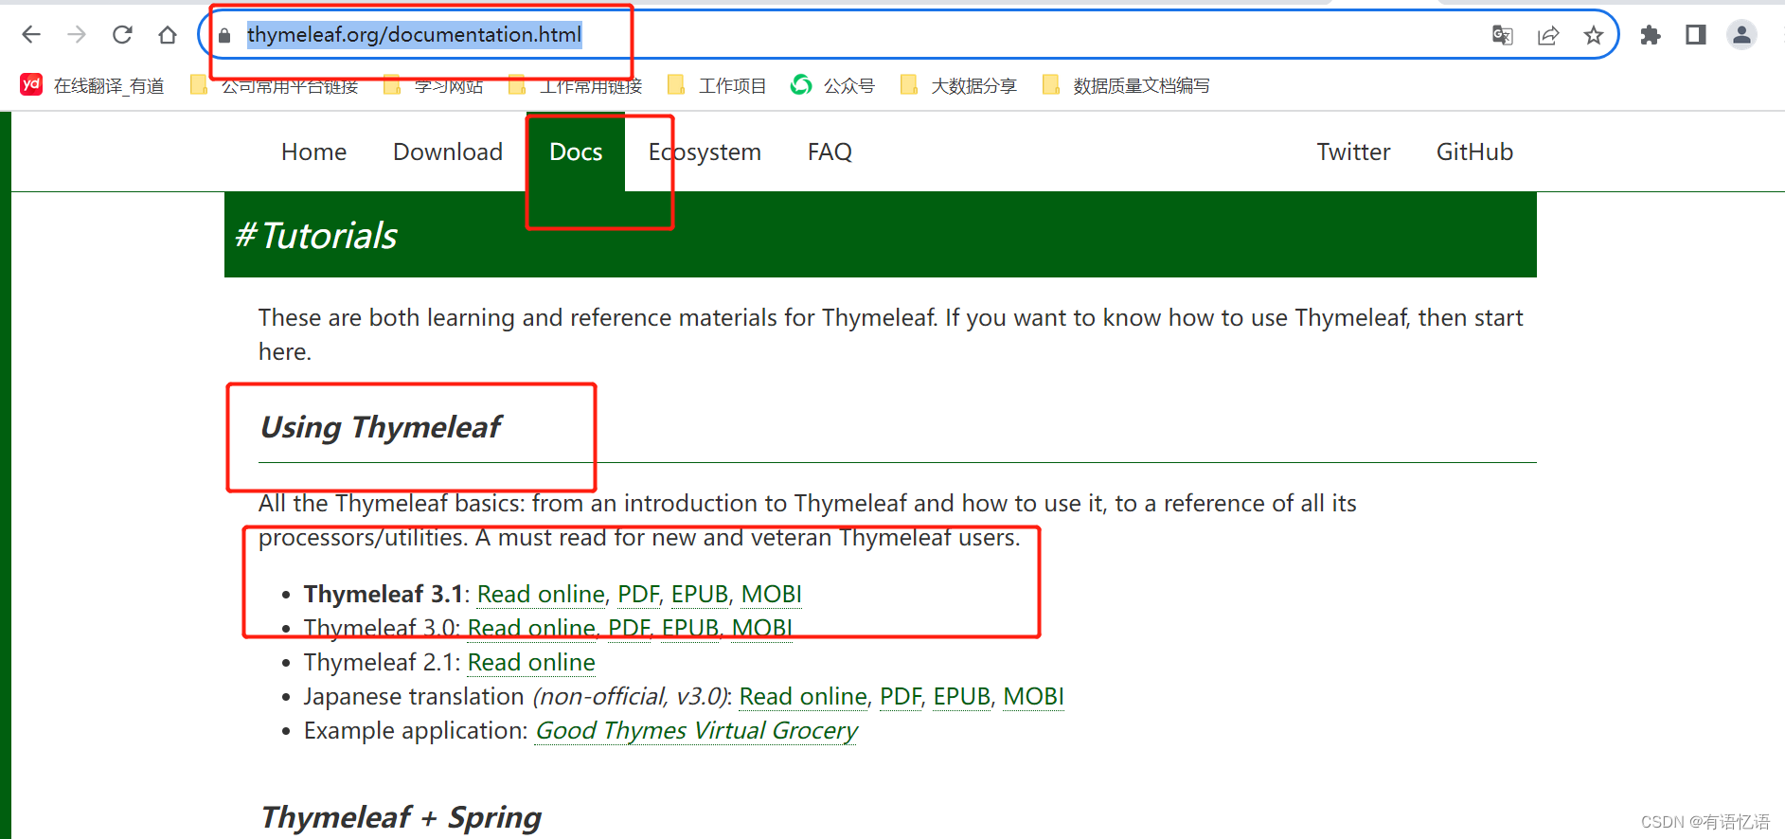Reload the page with the refresh icon
This screenshot has width=1785, height=839.
122,35
